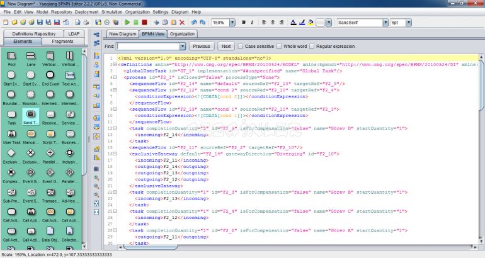Image resolution: width=485 pixels, height=258 pixels.
Task: Start simulation with green play icon
Action: click(127, 22)
